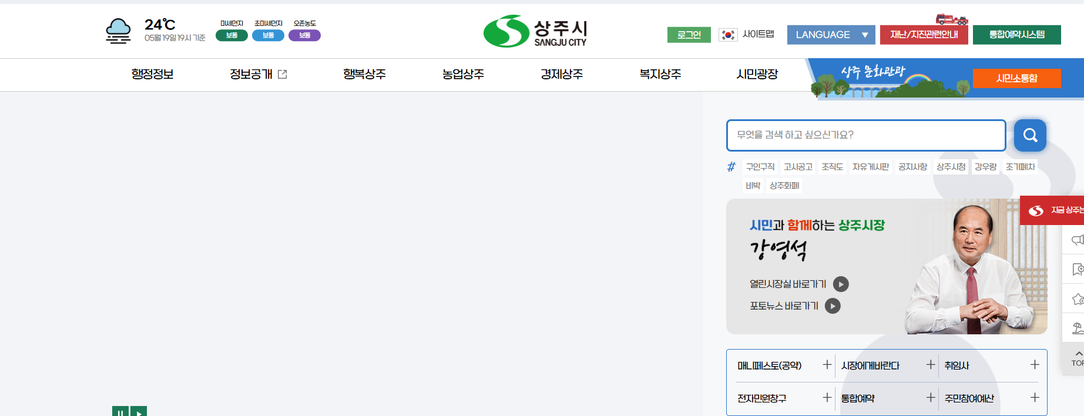
Task: Click the plus icon beside 통합예약
Action: [931, 398]
